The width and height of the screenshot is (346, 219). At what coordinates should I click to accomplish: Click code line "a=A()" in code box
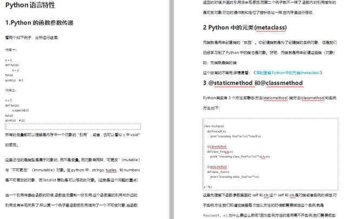pos(208,187)
